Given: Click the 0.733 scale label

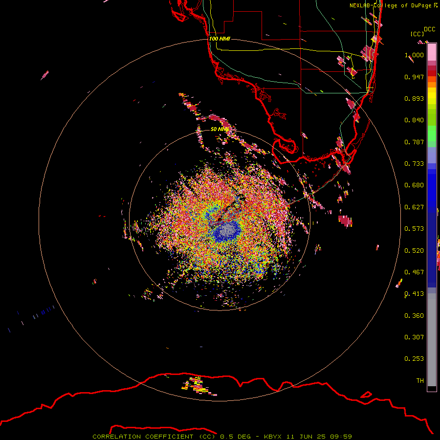Looking at the screenshot, I should pos(414,164).
